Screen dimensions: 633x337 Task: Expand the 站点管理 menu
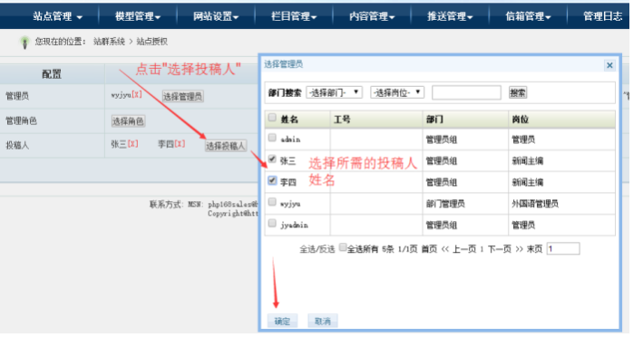tap(57, 16)
